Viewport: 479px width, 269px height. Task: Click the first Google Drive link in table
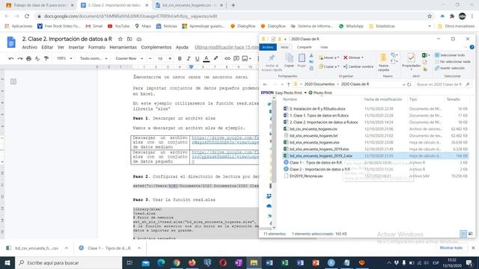(x=225, y=140)
